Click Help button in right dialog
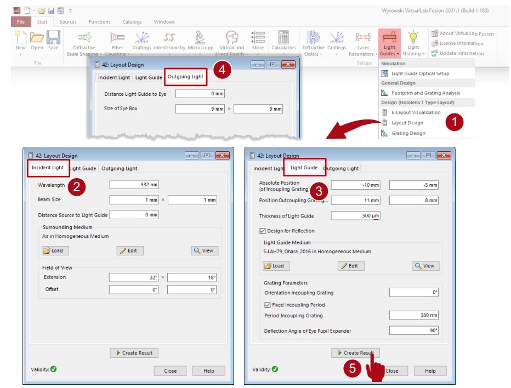Screen dimensions: 511x388 (430, 370)
